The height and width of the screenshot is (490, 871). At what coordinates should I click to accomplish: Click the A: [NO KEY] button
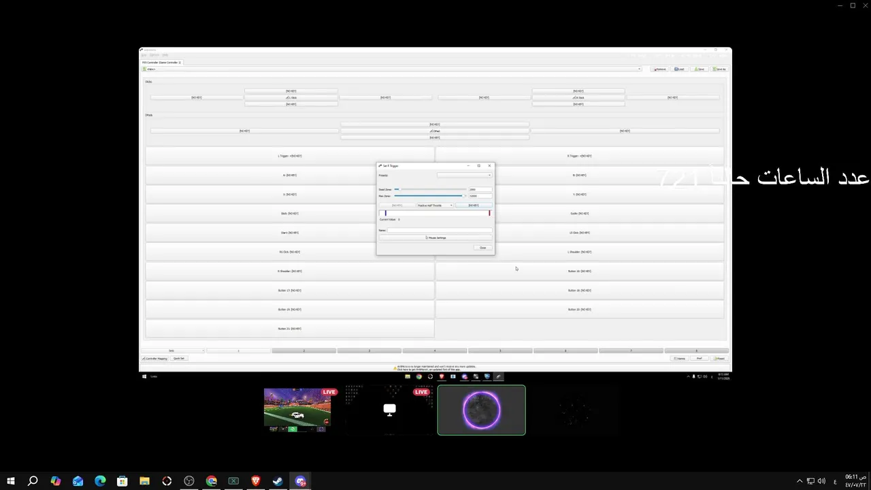point(290,175)
